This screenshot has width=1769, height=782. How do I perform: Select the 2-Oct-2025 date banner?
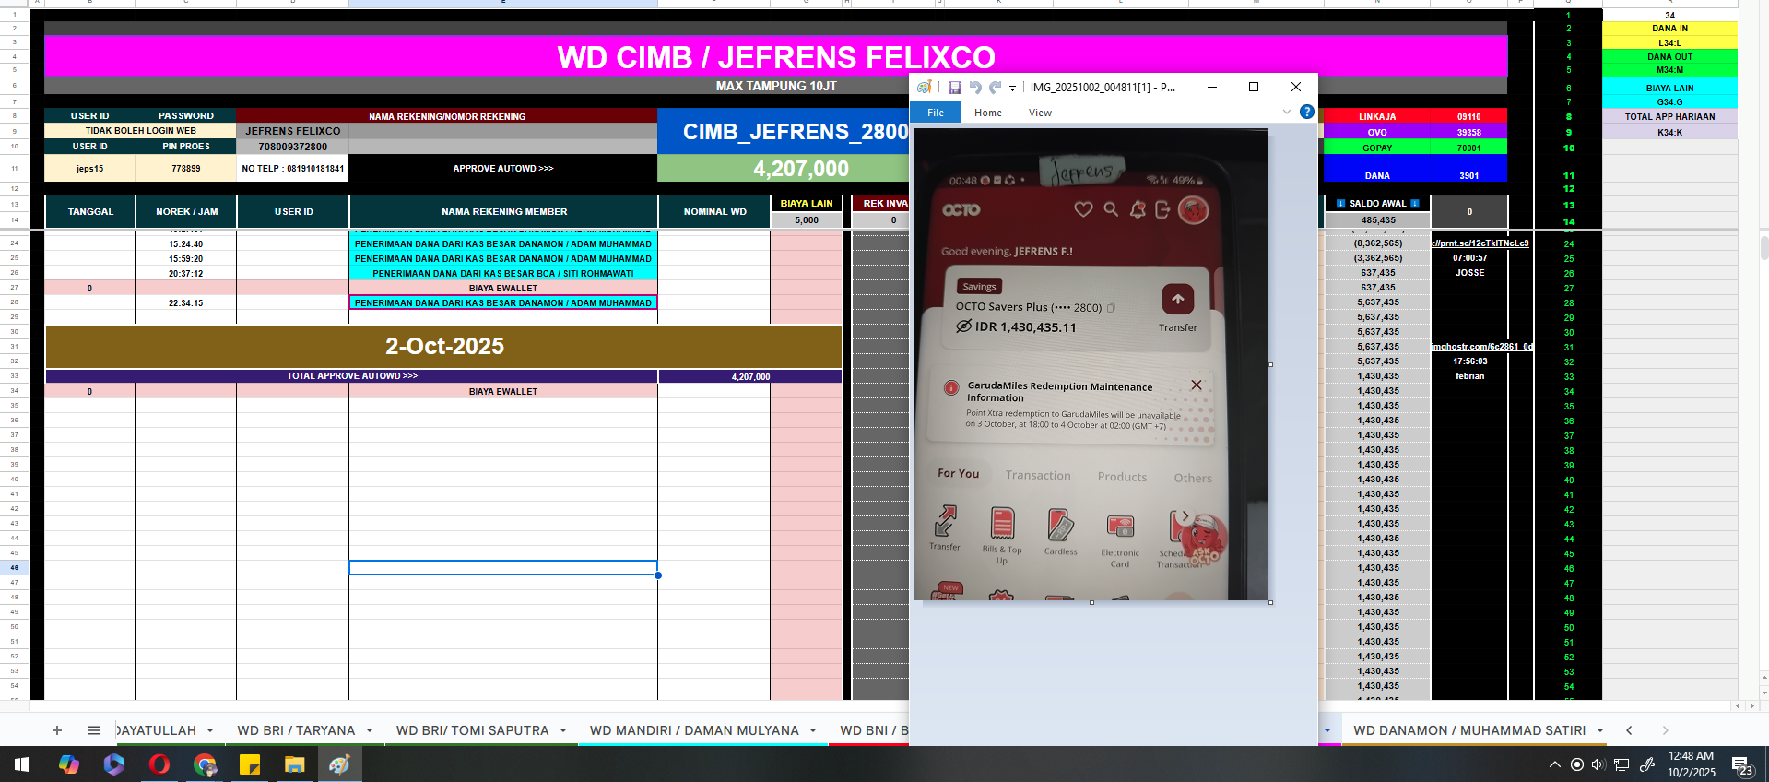(444, 347)
